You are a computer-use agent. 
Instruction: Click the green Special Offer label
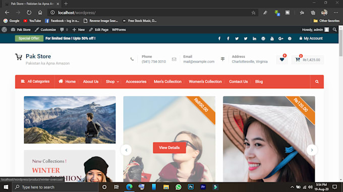[29, 38]
